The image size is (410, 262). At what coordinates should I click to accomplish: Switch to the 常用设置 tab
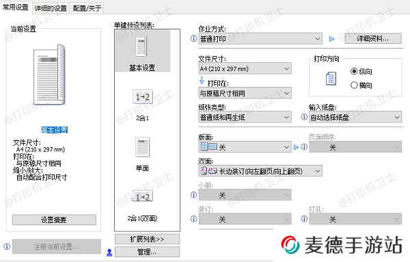pyautogui.click(x=16, y=8)
